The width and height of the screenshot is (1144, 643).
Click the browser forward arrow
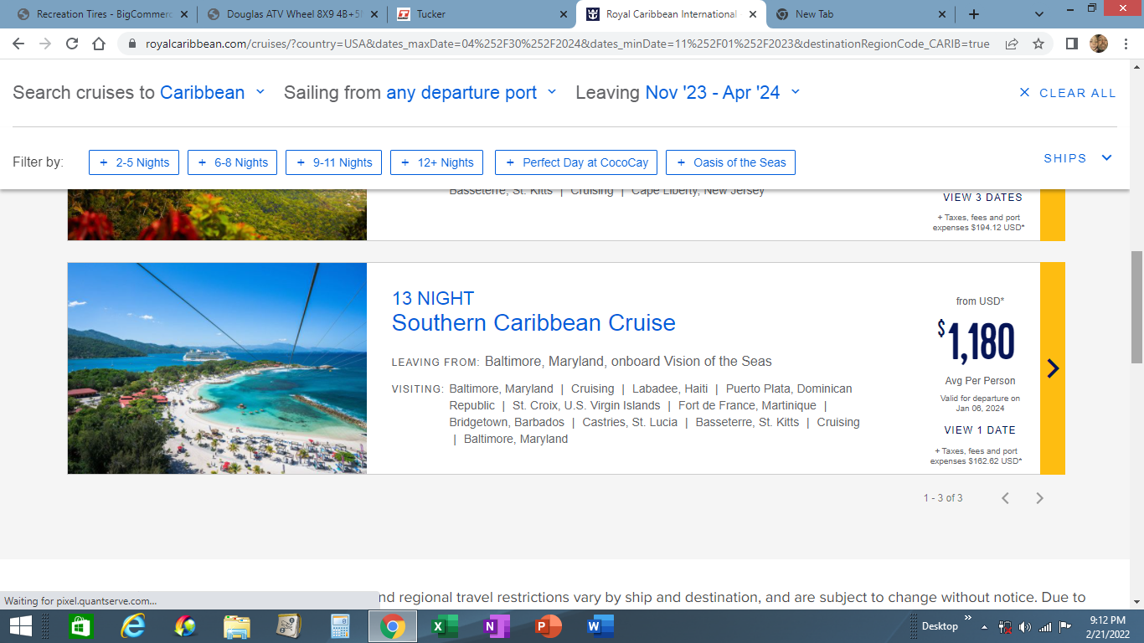tap(45, 44)
